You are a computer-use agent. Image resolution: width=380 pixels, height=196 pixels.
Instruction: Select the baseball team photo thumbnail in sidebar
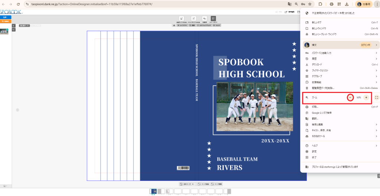[x=4, y=32]
